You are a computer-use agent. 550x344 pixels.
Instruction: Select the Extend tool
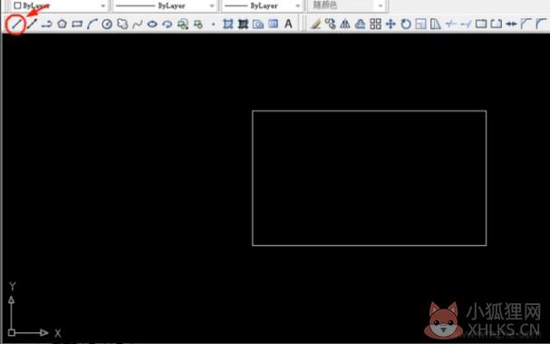[x=466, y=24]
